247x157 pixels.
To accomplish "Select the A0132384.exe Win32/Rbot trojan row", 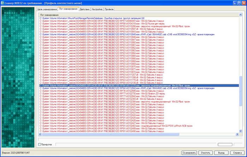I will click(x=139, y=102).
